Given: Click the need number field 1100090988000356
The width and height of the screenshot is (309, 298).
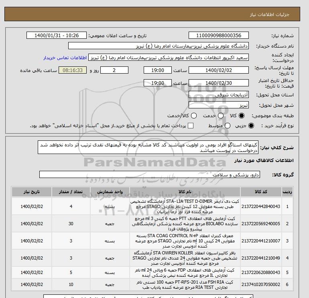Looking at the screenshot, I should pyautogui.click(x=219, y=35).
